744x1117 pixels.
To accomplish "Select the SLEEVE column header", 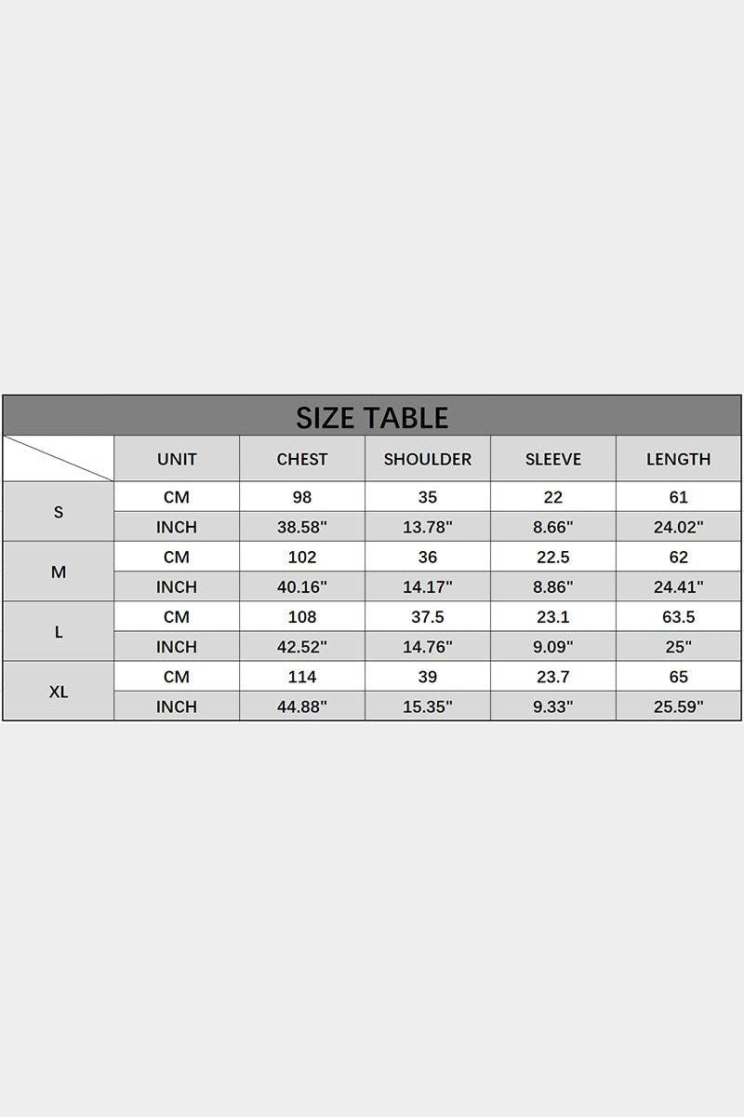I will pos(553,459).
